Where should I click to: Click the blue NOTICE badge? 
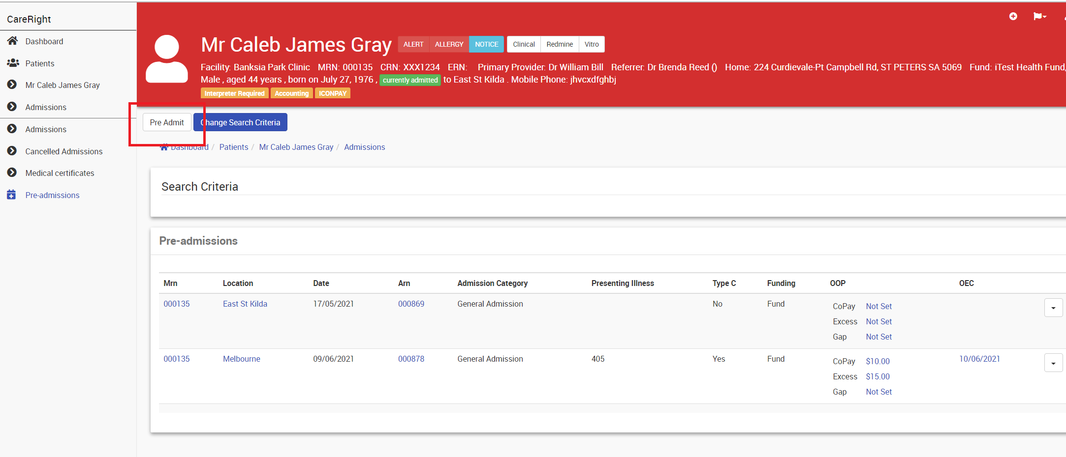[486, 44]
